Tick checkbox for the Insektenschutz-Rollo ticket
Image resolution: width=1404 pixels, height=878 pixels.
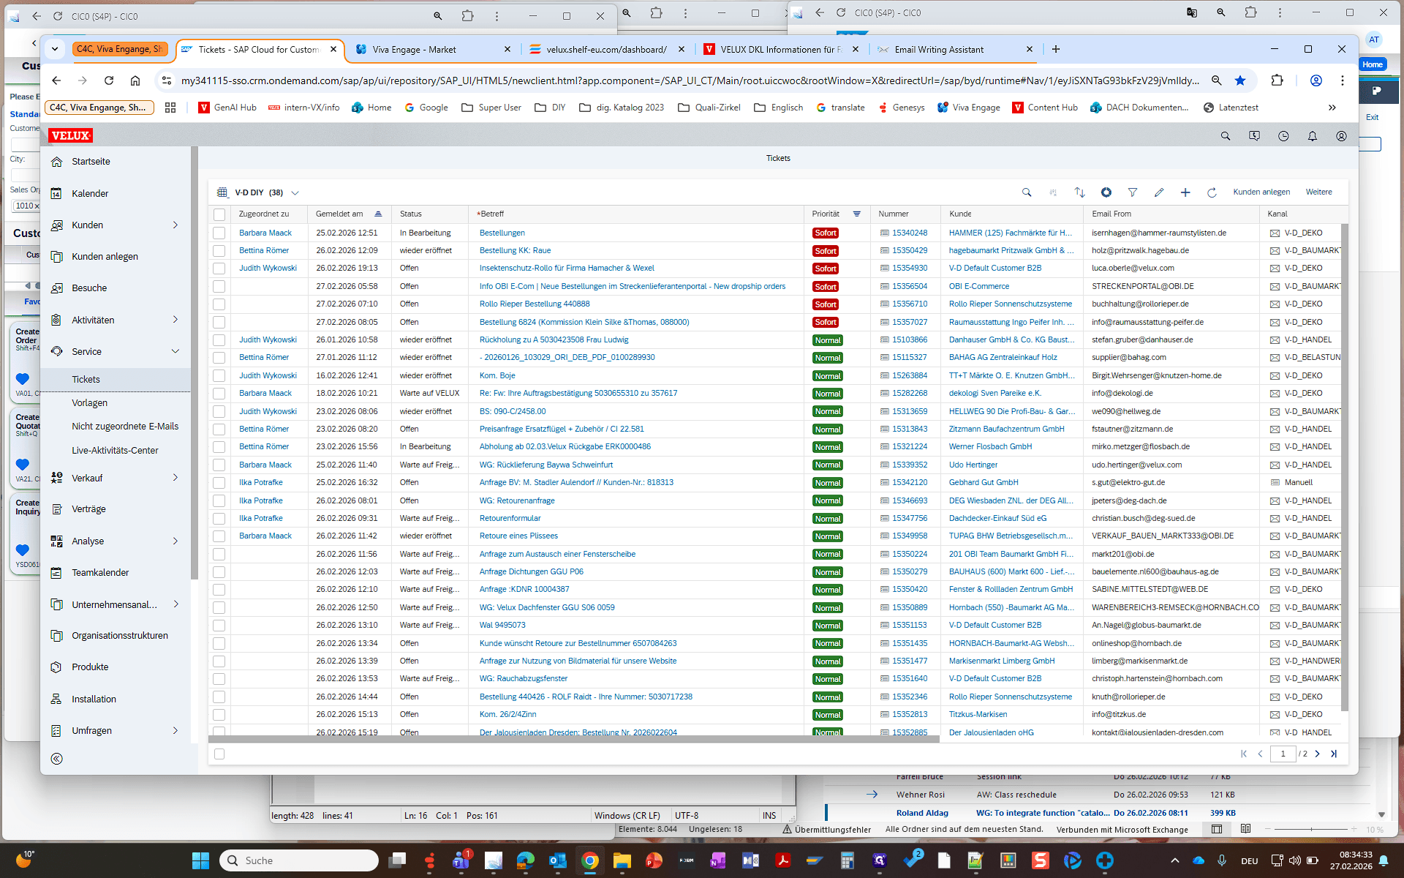219,269
